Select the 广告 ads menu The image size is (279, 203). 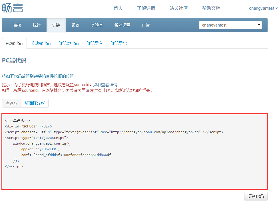(x=146, y=25)
